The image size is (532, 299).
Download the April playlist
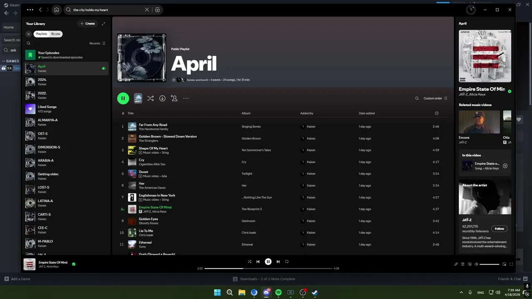click(x=163, y=98)
